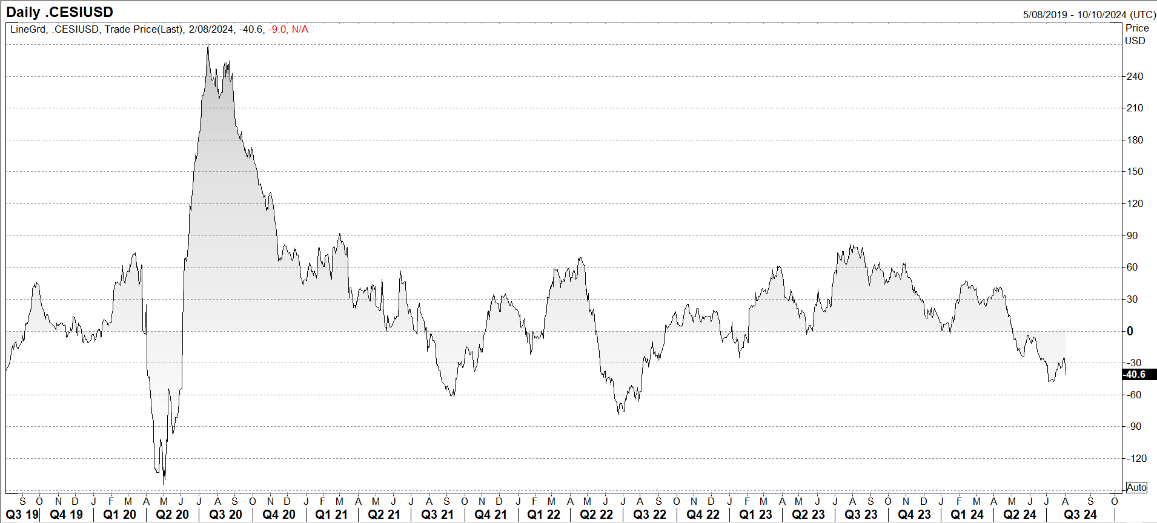Click the Q2 20 quarter label
This screenshot has height=523, width=1157.
(173, 515)
